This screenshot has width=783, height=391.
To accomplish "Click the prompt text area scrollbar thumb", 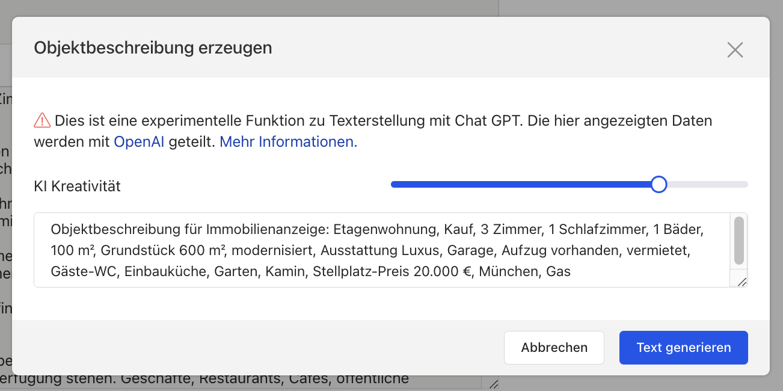I will [739, 241].
